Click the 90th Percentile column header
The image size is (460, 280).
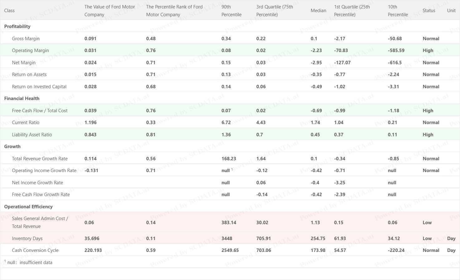231,11
